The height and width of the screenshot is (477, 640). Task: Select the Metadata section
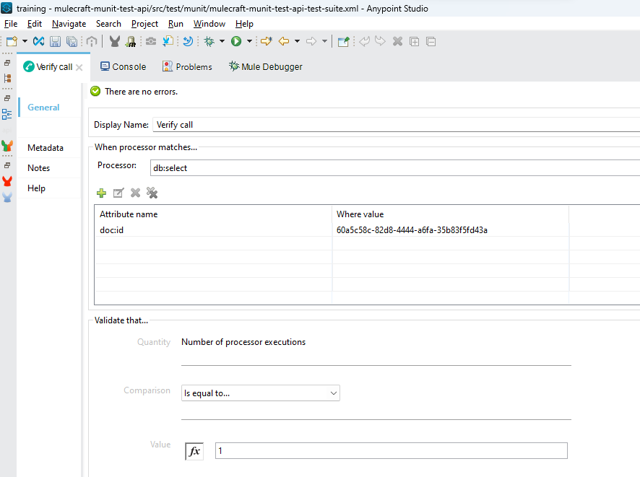(46, 148)
